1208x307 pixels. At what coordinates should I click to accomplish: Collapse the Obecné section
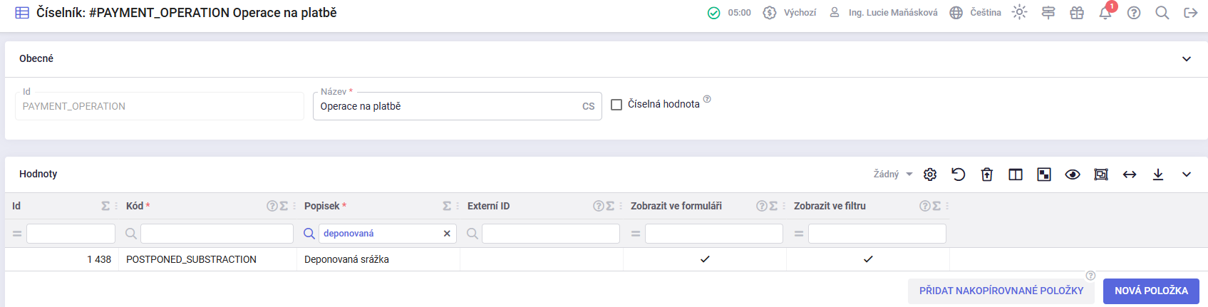click(x=1187, y=59)
